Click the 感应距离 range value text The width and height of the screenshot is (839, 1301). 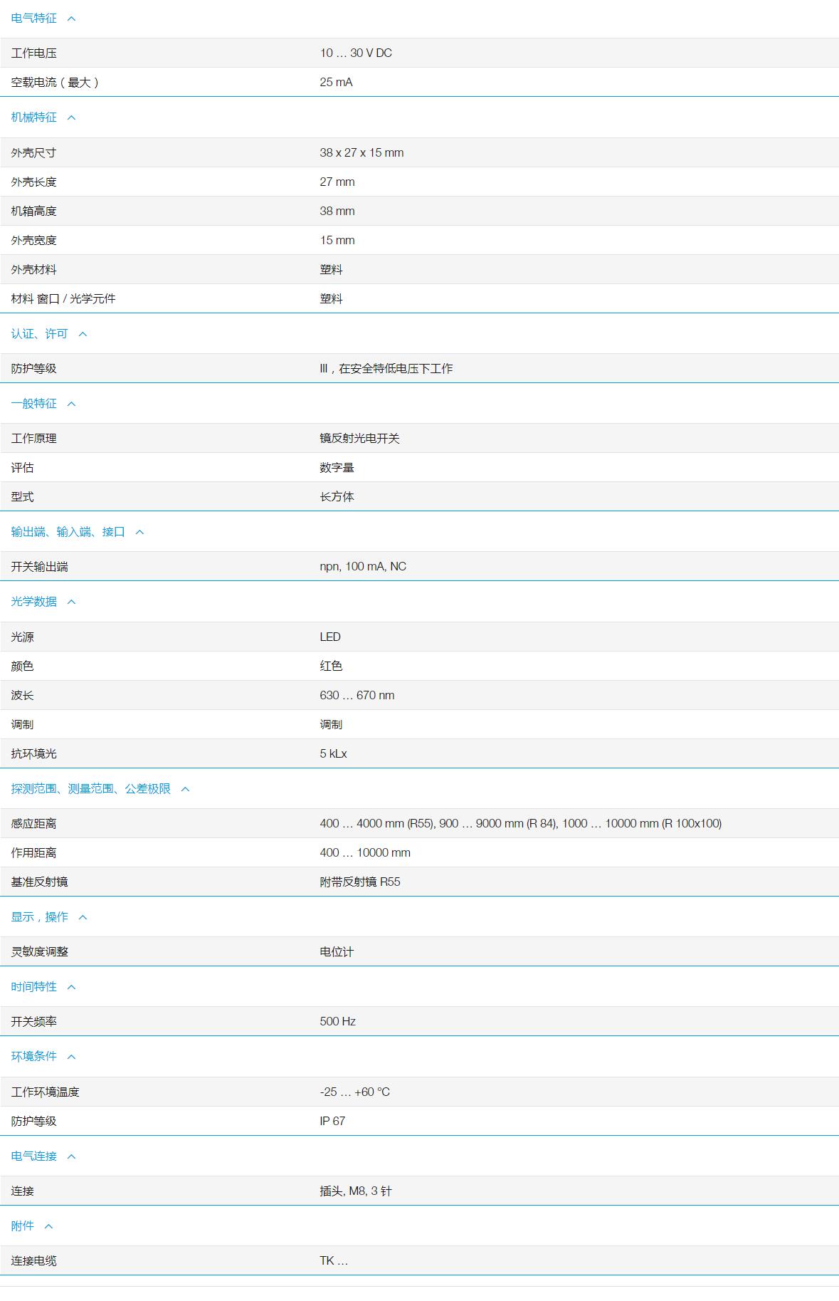pos(520,823)
